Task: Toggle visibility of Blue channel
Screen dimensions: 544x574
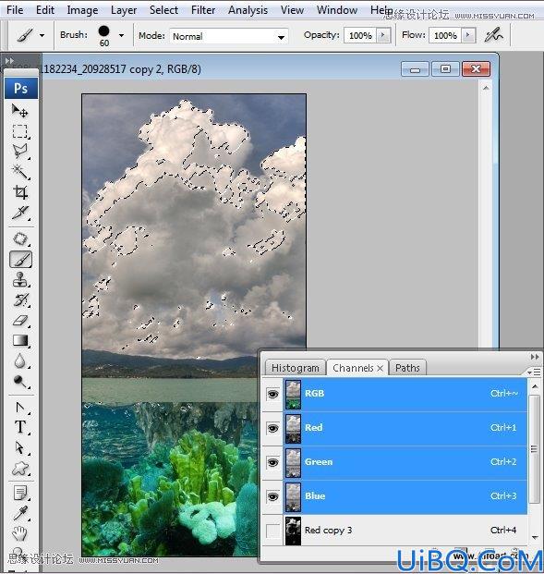Action: pyautogui.click(x=272, y=496)
